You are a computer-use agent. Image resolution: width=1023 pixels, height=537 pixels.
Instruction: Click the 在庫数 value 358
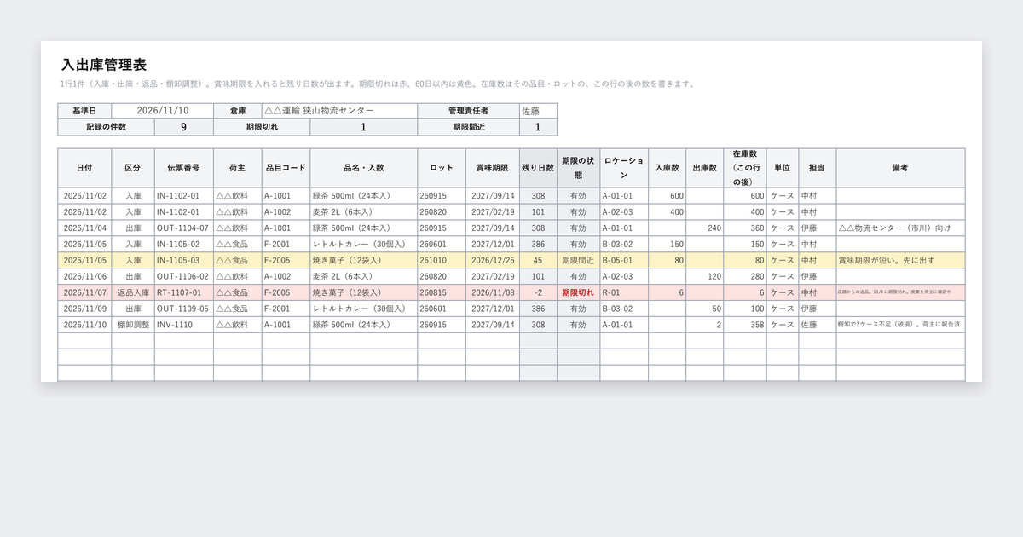pos(745,326)
